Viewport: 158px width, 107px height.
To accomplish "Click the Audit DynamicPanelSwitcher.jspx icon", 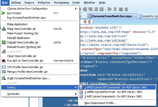I will coord(4,78).
